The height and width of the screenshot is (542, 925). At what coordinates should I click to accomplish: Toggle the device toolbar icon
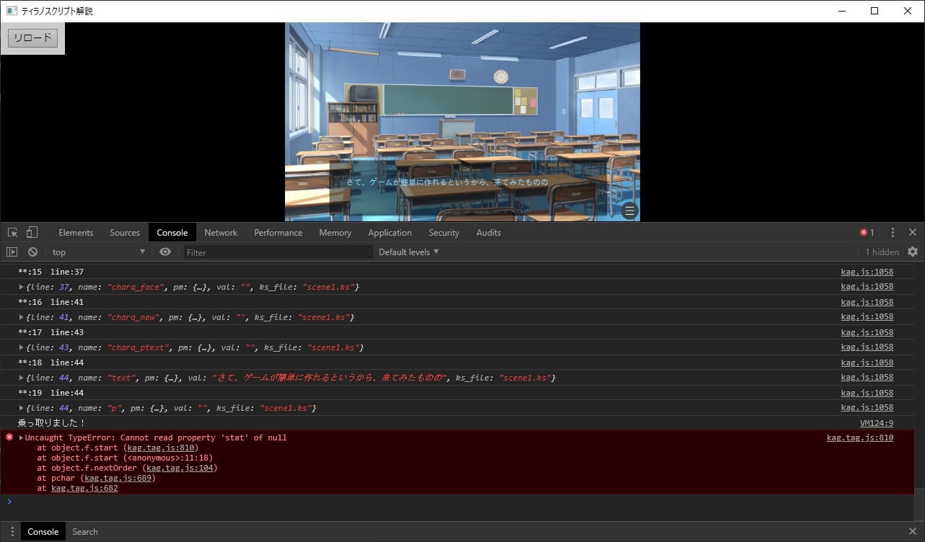coord(32,233)
